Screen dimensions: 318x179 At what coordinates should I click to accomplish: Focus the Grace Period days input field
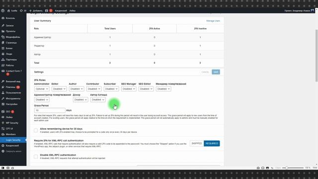(50, 110)
